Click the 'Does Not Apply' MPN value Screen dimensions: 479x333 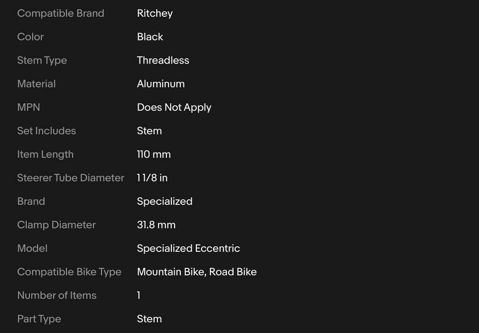[x=174, y=107]
